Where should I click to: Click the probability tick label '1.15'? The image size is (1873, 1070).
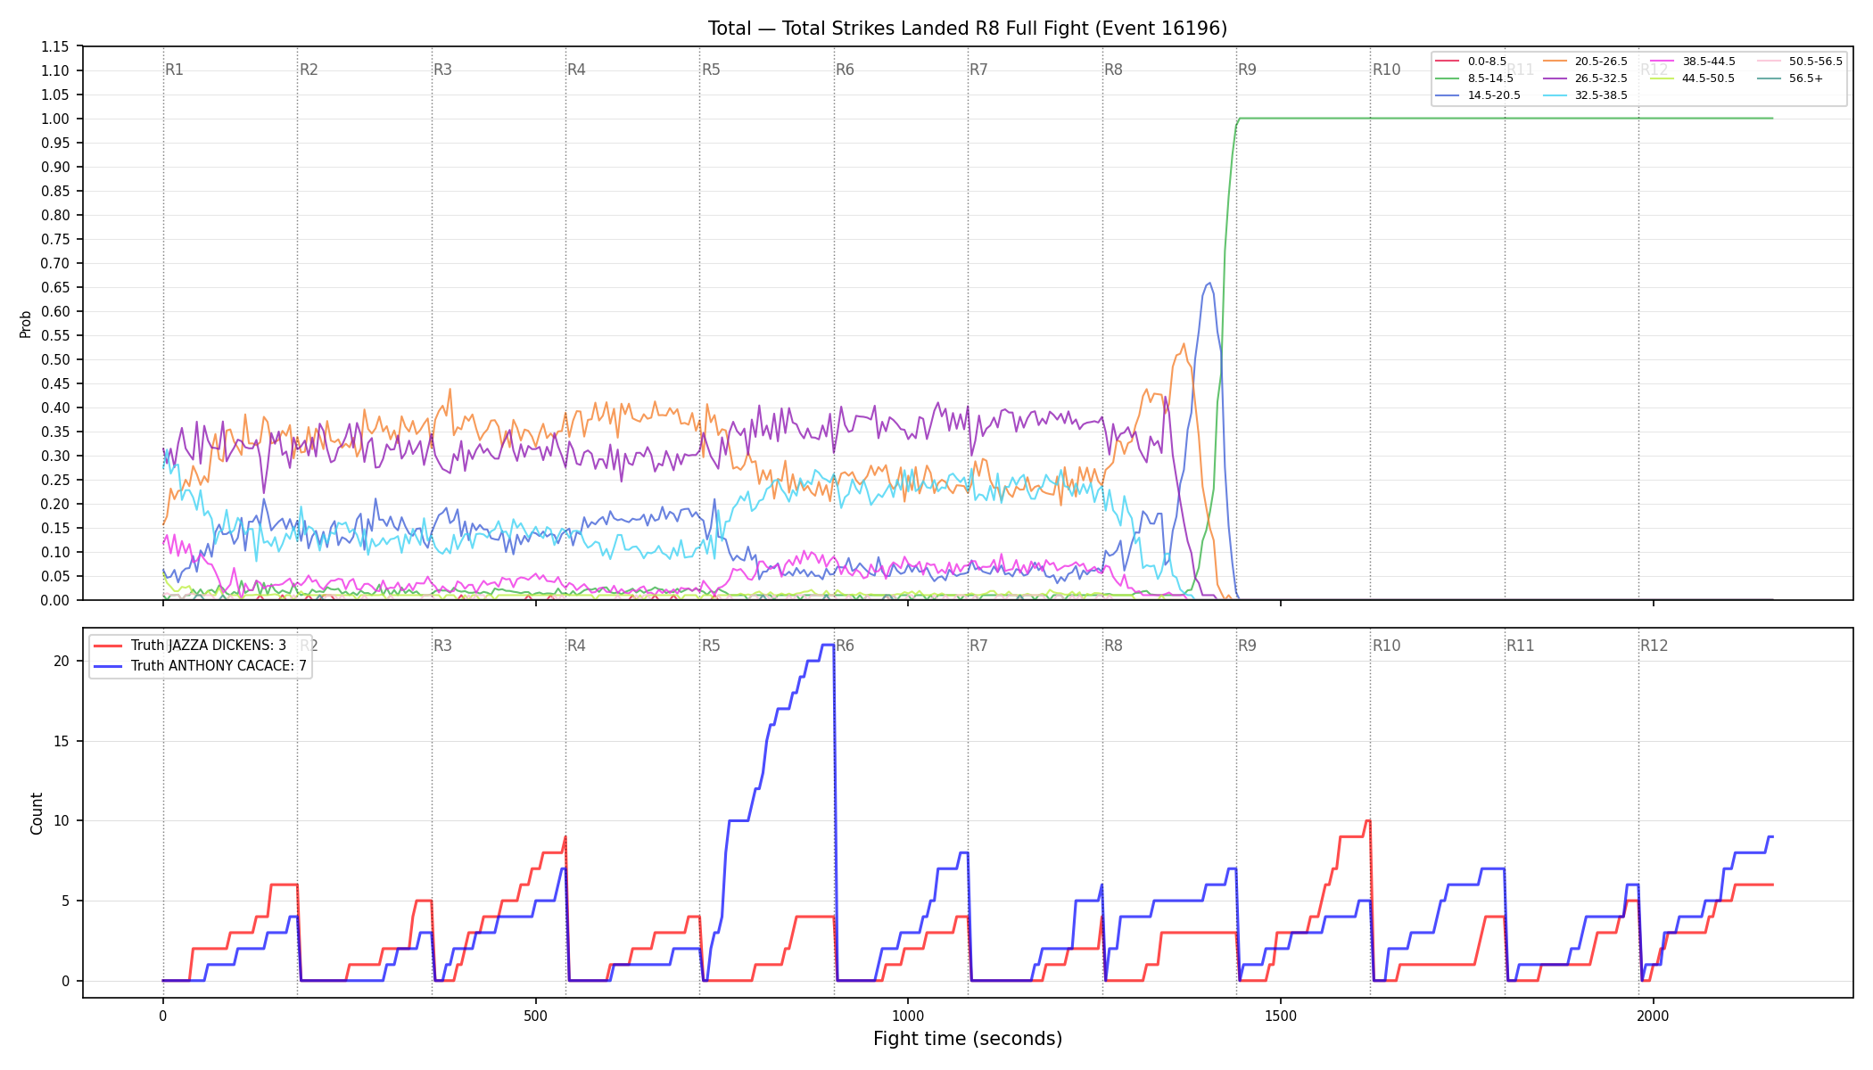click(x=55, y=46)
